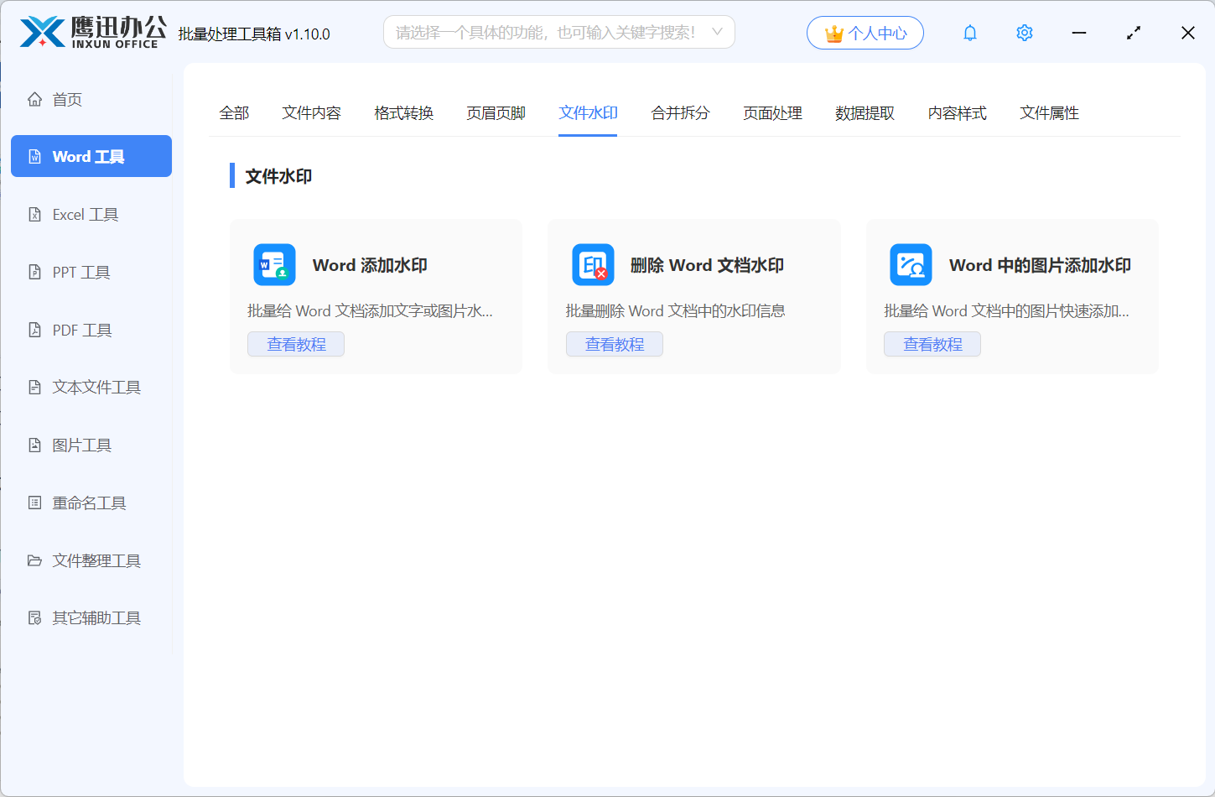The height and width of the screenshot is (797, 1215).
Task: Switch to the 格式转换 tab
Action: 403,112
